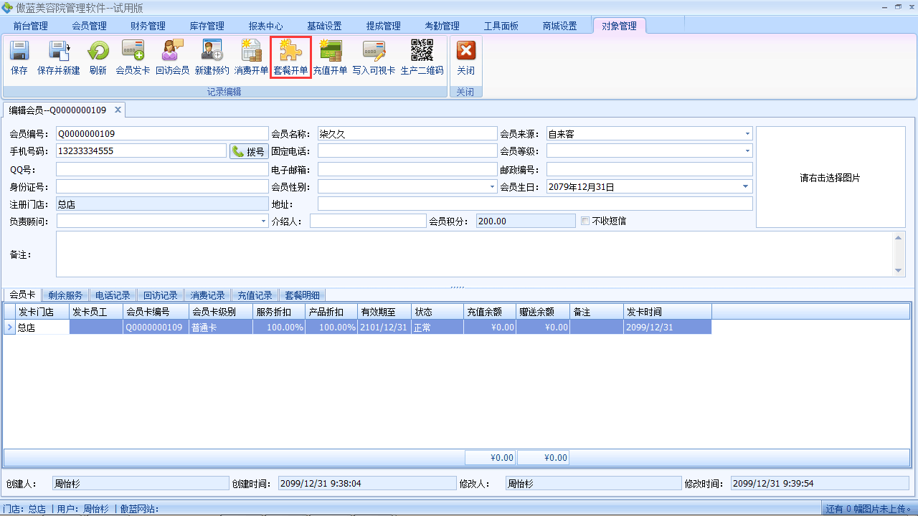Open the 会员生日 date picker dropdown

coord(746,187)
